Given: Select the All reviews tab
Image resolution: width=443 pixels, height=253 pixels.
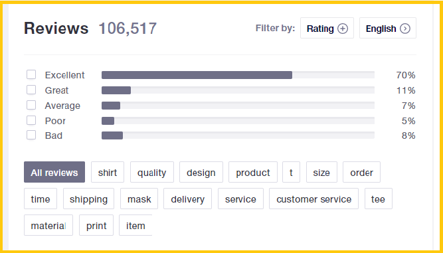Looking at the screenshot, I should click(x=54, y=172).
